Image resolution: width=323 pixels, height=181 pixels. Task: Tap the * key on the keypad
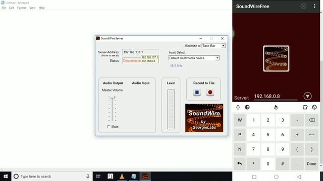[x=253, y=164]
